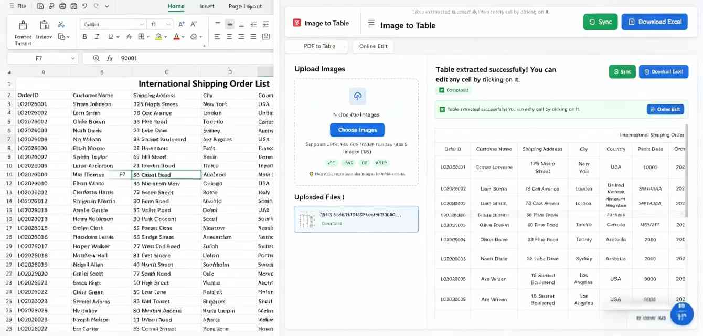Expand the Borders dropdown arrow
Screen dimensions: 703x336
pyautogui.click(x=148, y=37)
